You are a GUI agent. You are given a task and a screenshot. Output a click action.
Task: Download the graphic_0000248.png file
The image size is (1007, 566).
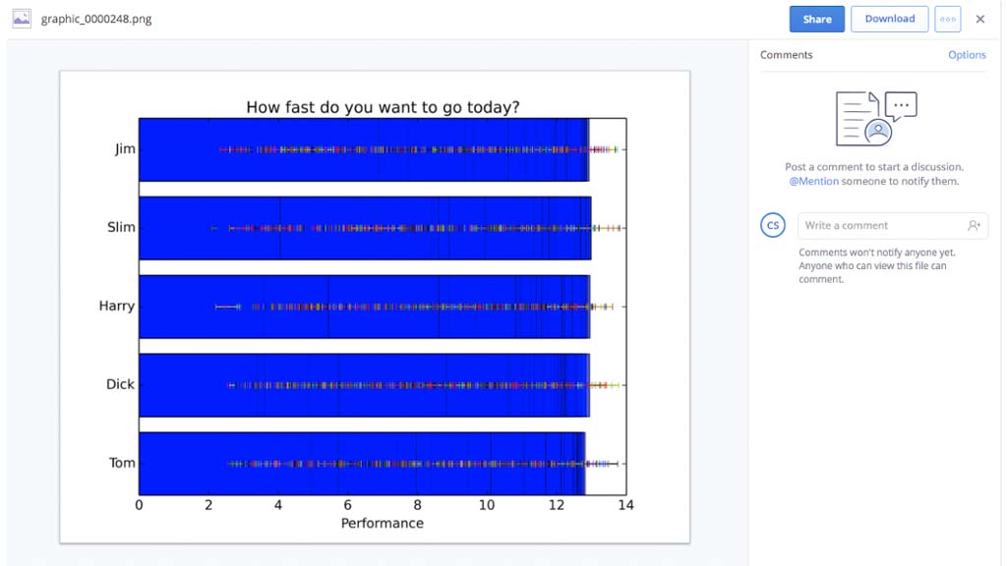889,19
